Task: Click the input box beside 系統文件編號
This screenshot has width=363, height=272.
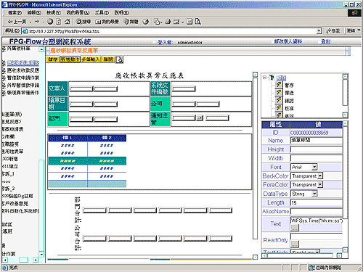Action: click(184, 88)
